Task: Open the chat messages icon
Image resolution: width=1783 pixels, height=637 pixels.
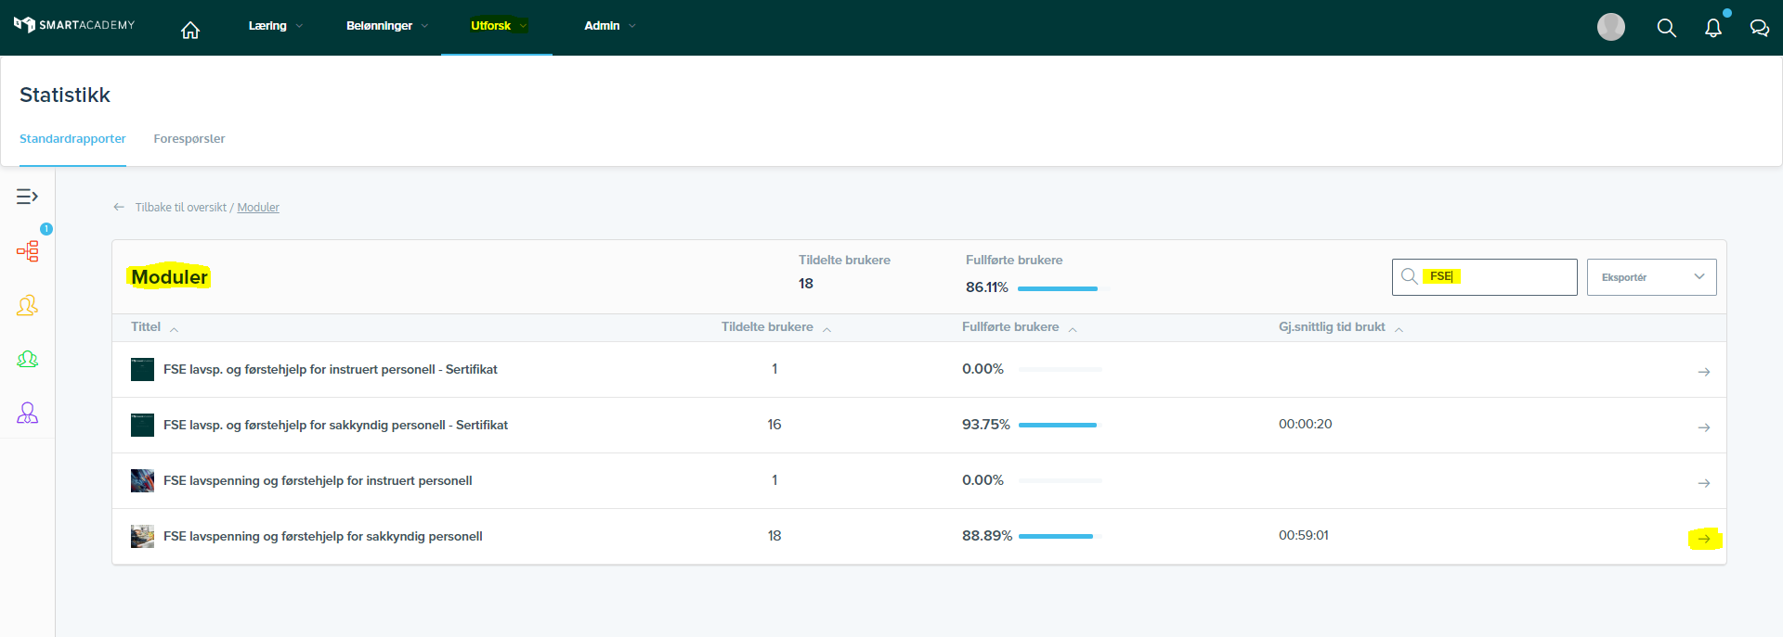Action: (1759, 28)
